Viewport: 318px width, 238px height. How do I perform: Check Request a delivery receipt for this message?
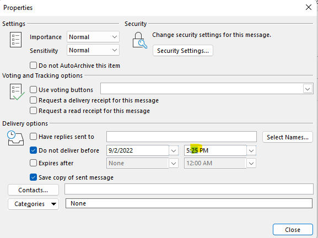click(x=33, y=100)
